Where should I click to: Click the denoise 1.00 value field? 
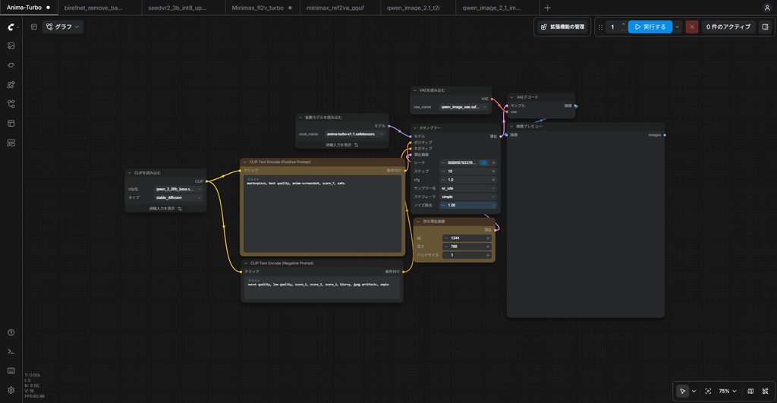coord(467,205)
